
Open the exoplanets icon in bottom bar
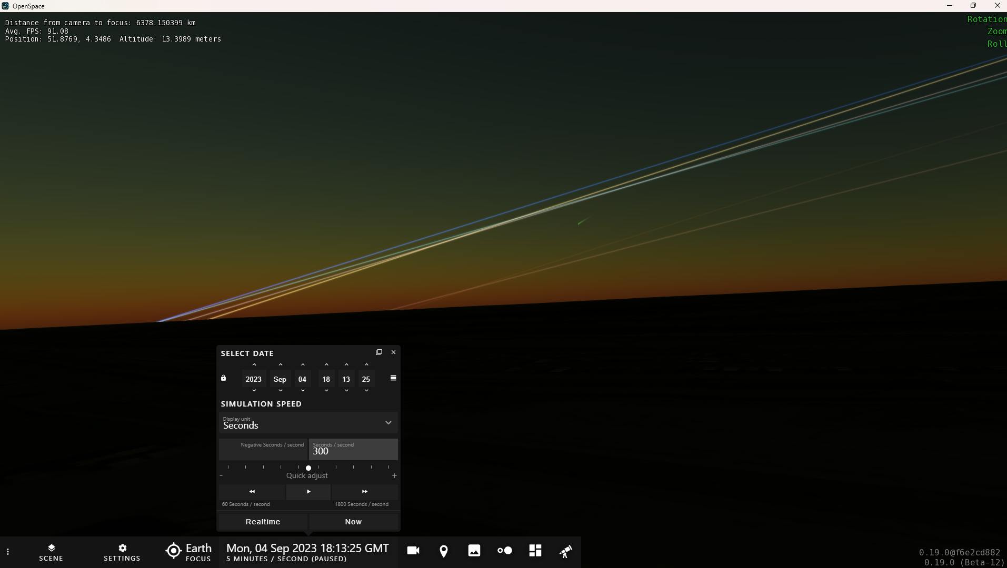[504, 551]
